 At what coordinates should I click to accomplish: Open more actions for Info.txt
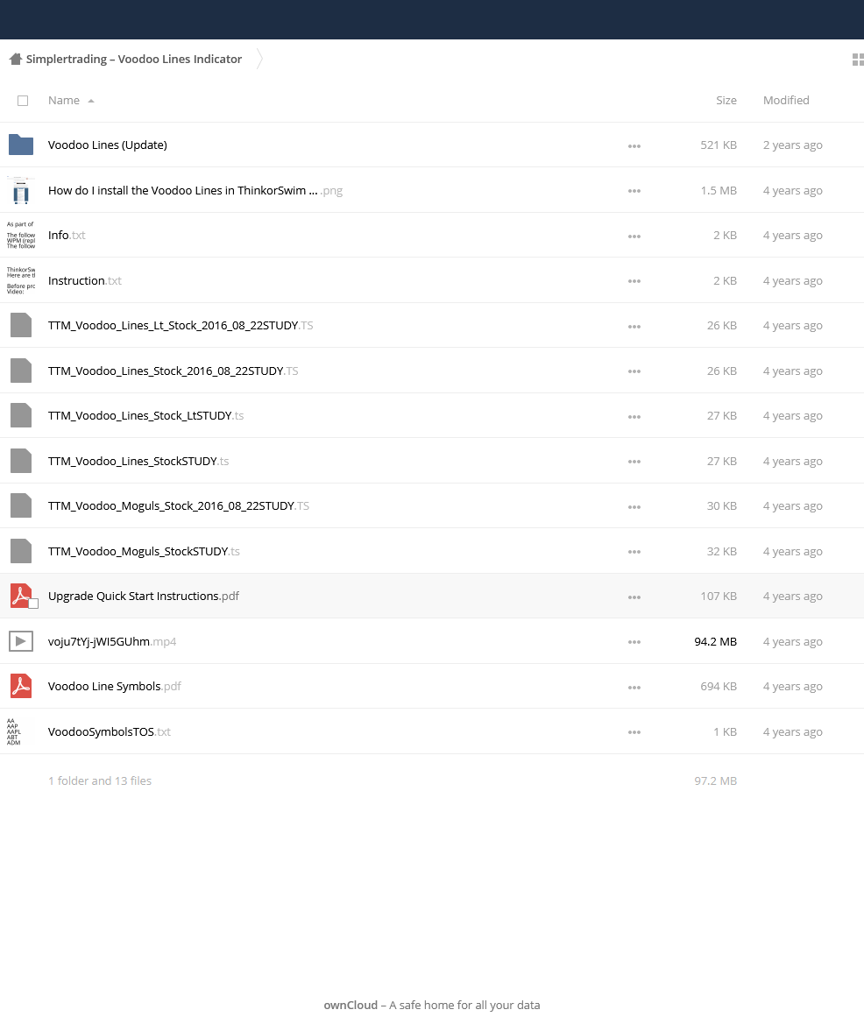(634, 236)
